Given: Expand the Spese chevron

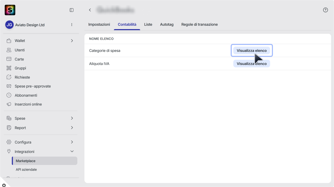Looking at the screenshot, I should 72,118.
